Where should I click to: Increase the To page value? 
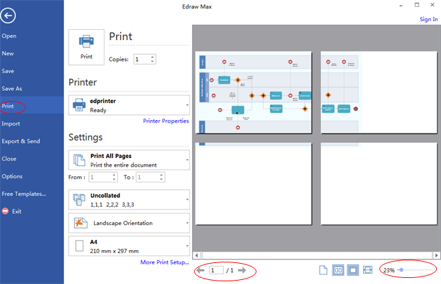click(x=161, y=175)
